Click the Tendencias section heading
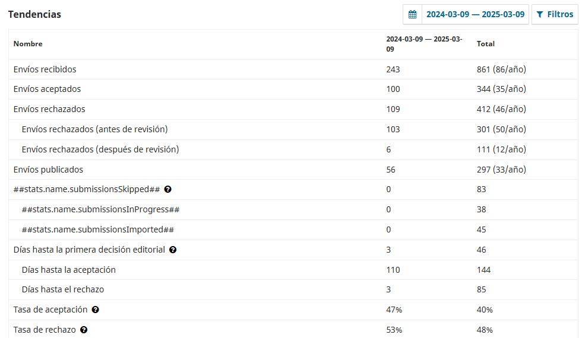The height and width of the screenshot is (338, 582). 34,14
